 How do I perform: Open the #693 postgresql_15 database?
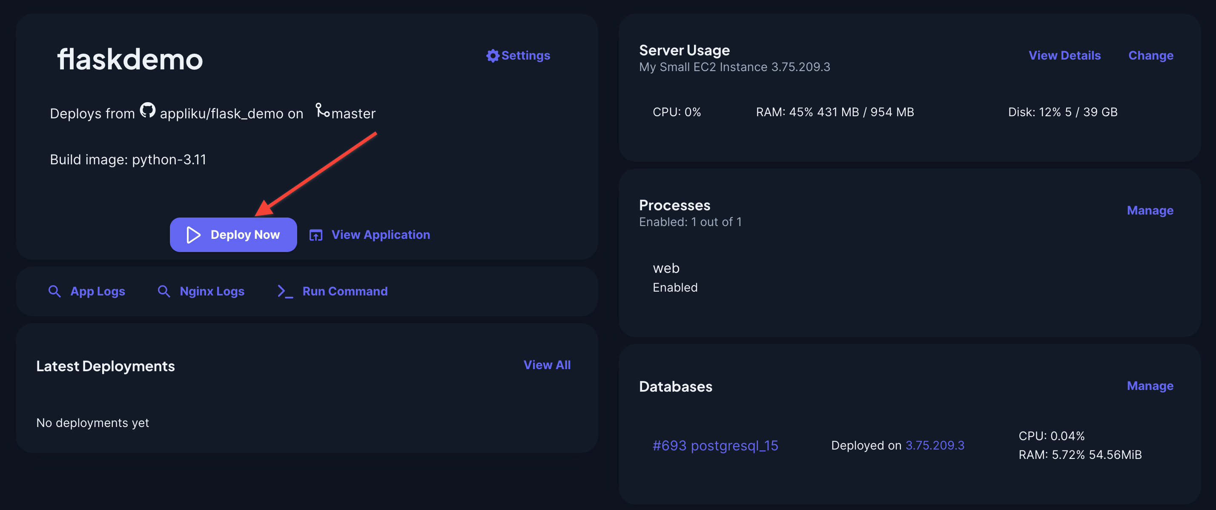(x=715, y=445)
